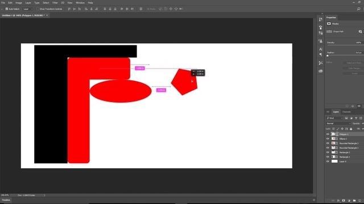Hide the Rounded Rectangle 2 layer
This screenshot has width=364, height=204.
[328, 143]
